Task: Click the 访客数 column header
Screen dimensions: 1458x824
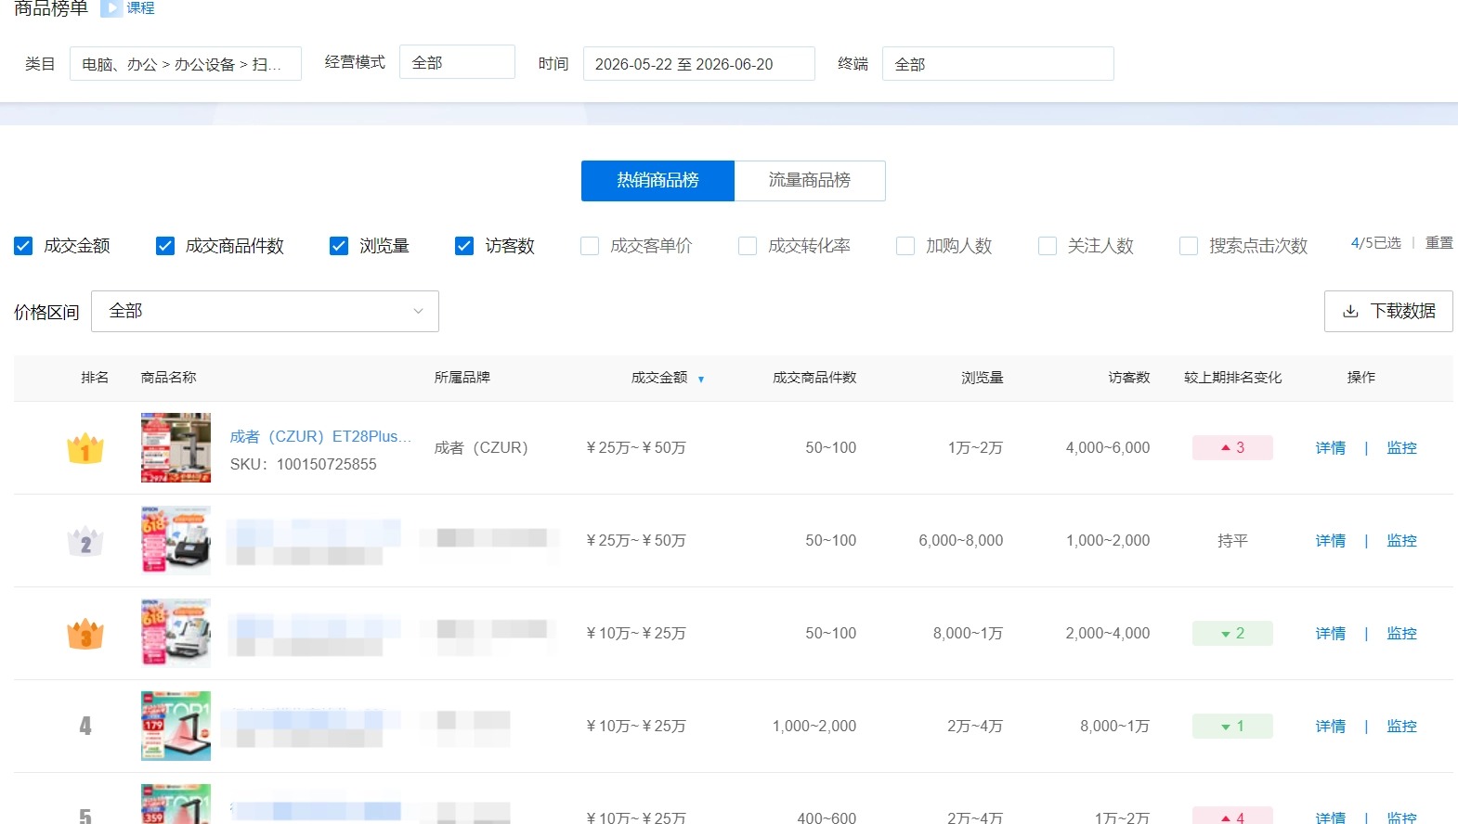Action: (1129, 378)
